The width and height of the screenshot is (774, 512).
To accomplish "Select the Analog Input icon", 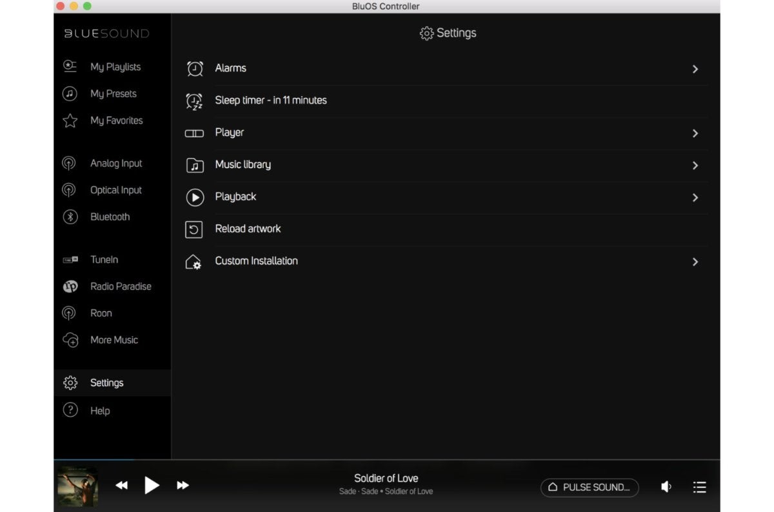I will (69, 164).
